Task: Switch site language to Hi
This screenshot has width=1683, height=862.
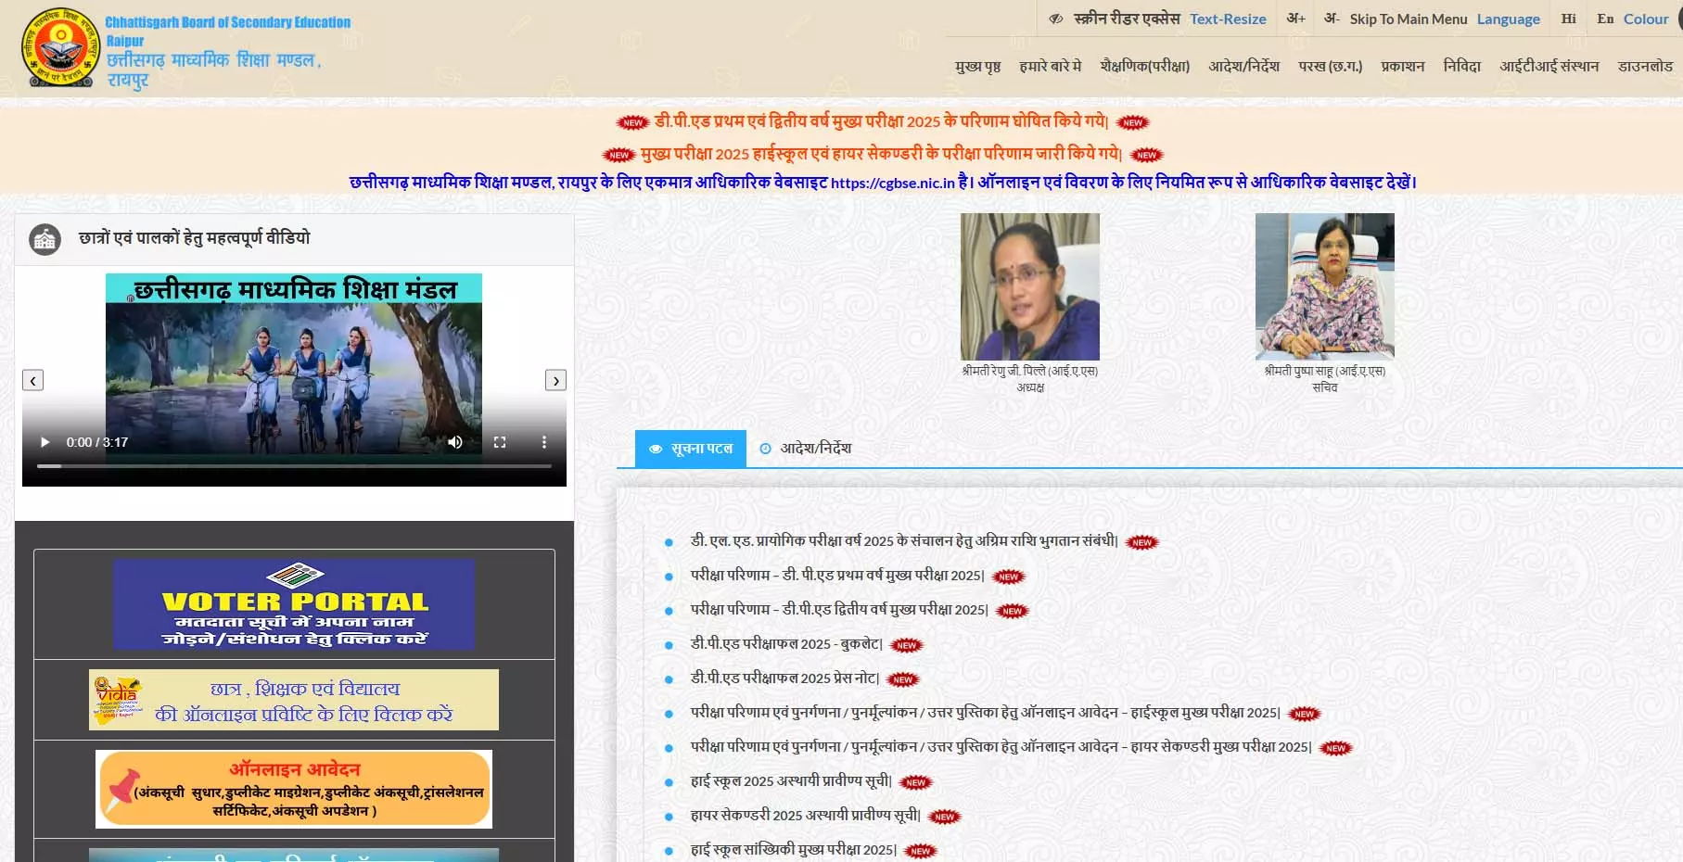Action: (x=1568, y=19)
